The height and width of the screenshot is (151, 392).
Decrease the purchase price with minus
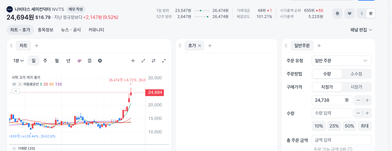358,100
